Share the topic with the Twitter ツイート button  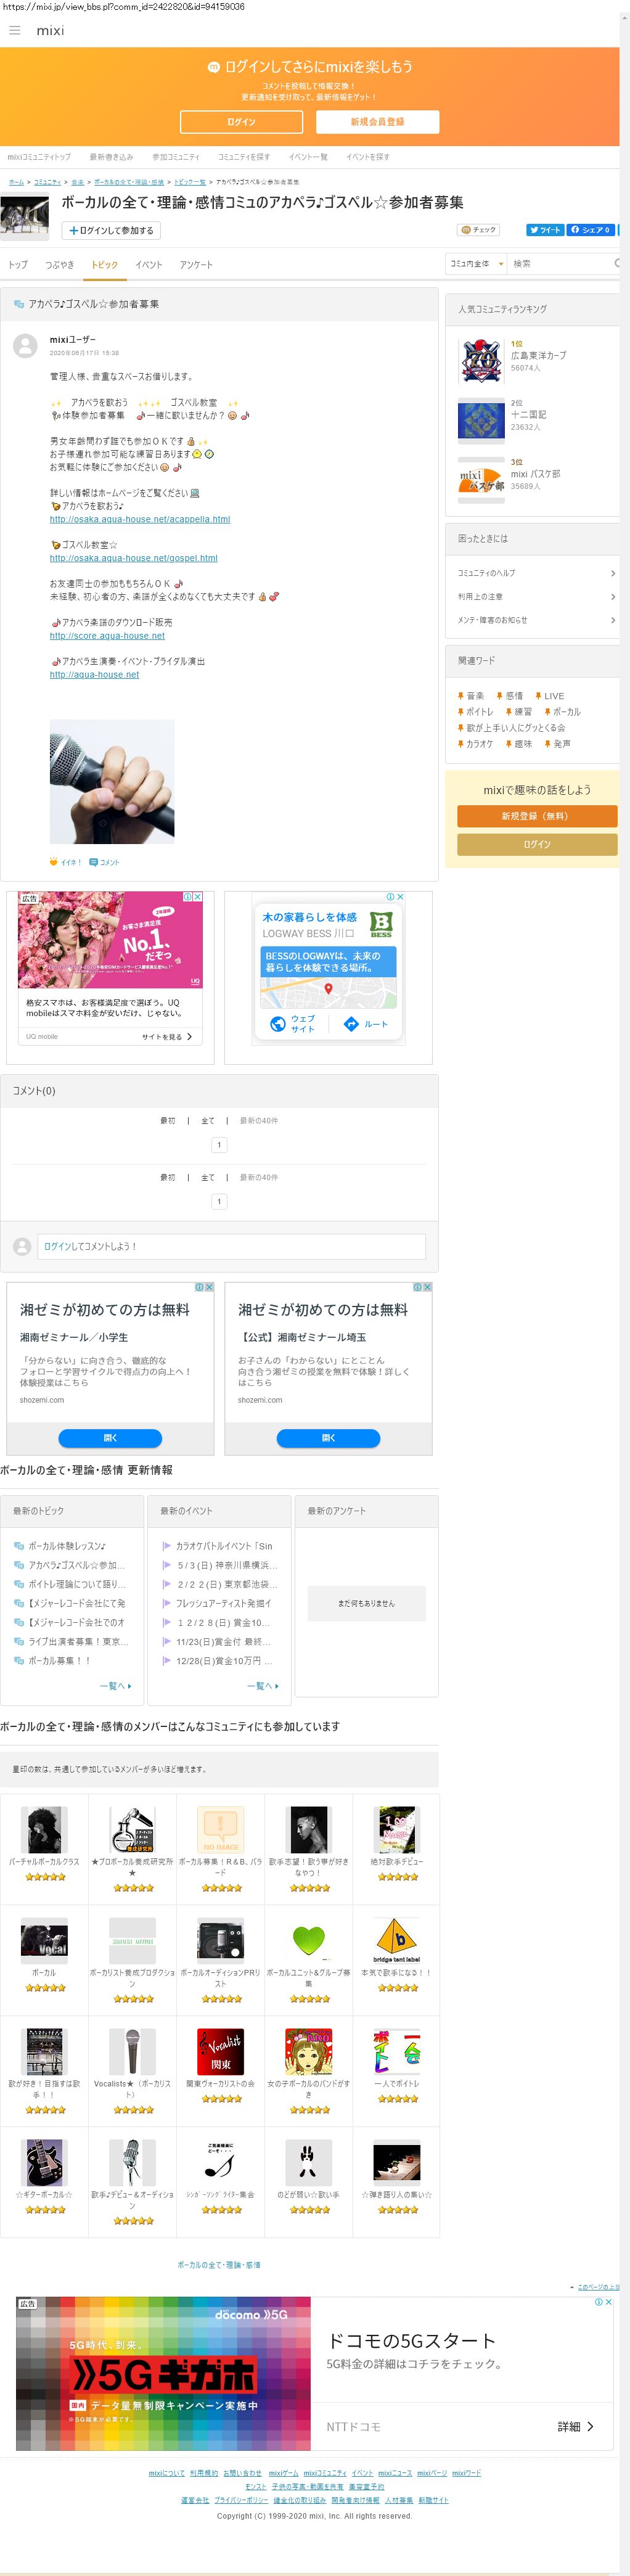pos(545,230)
